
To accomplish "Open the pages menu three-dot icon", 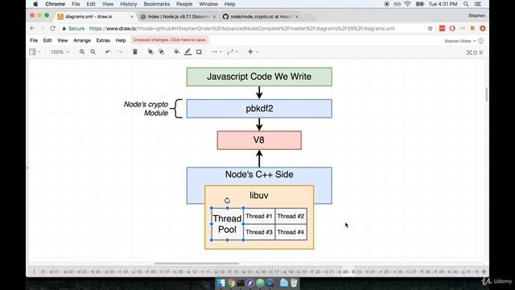I will click(34, 271).
